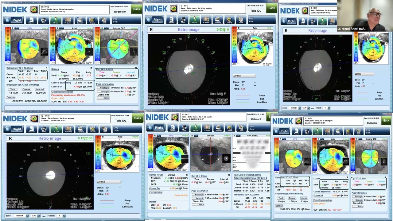Open Summary tab in Overview window dated 26/08/2019
393x221 pixels.
point(80,20)
